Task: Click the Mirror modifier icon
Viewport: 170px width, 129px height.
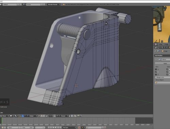Action: click(159, 59)
